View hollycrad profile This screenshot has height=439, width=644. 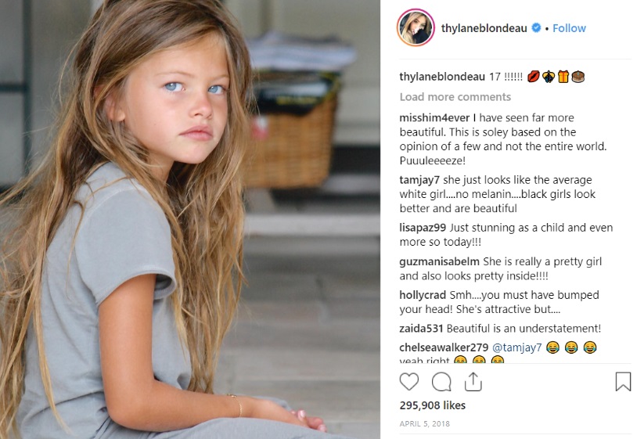coord(423,295)
